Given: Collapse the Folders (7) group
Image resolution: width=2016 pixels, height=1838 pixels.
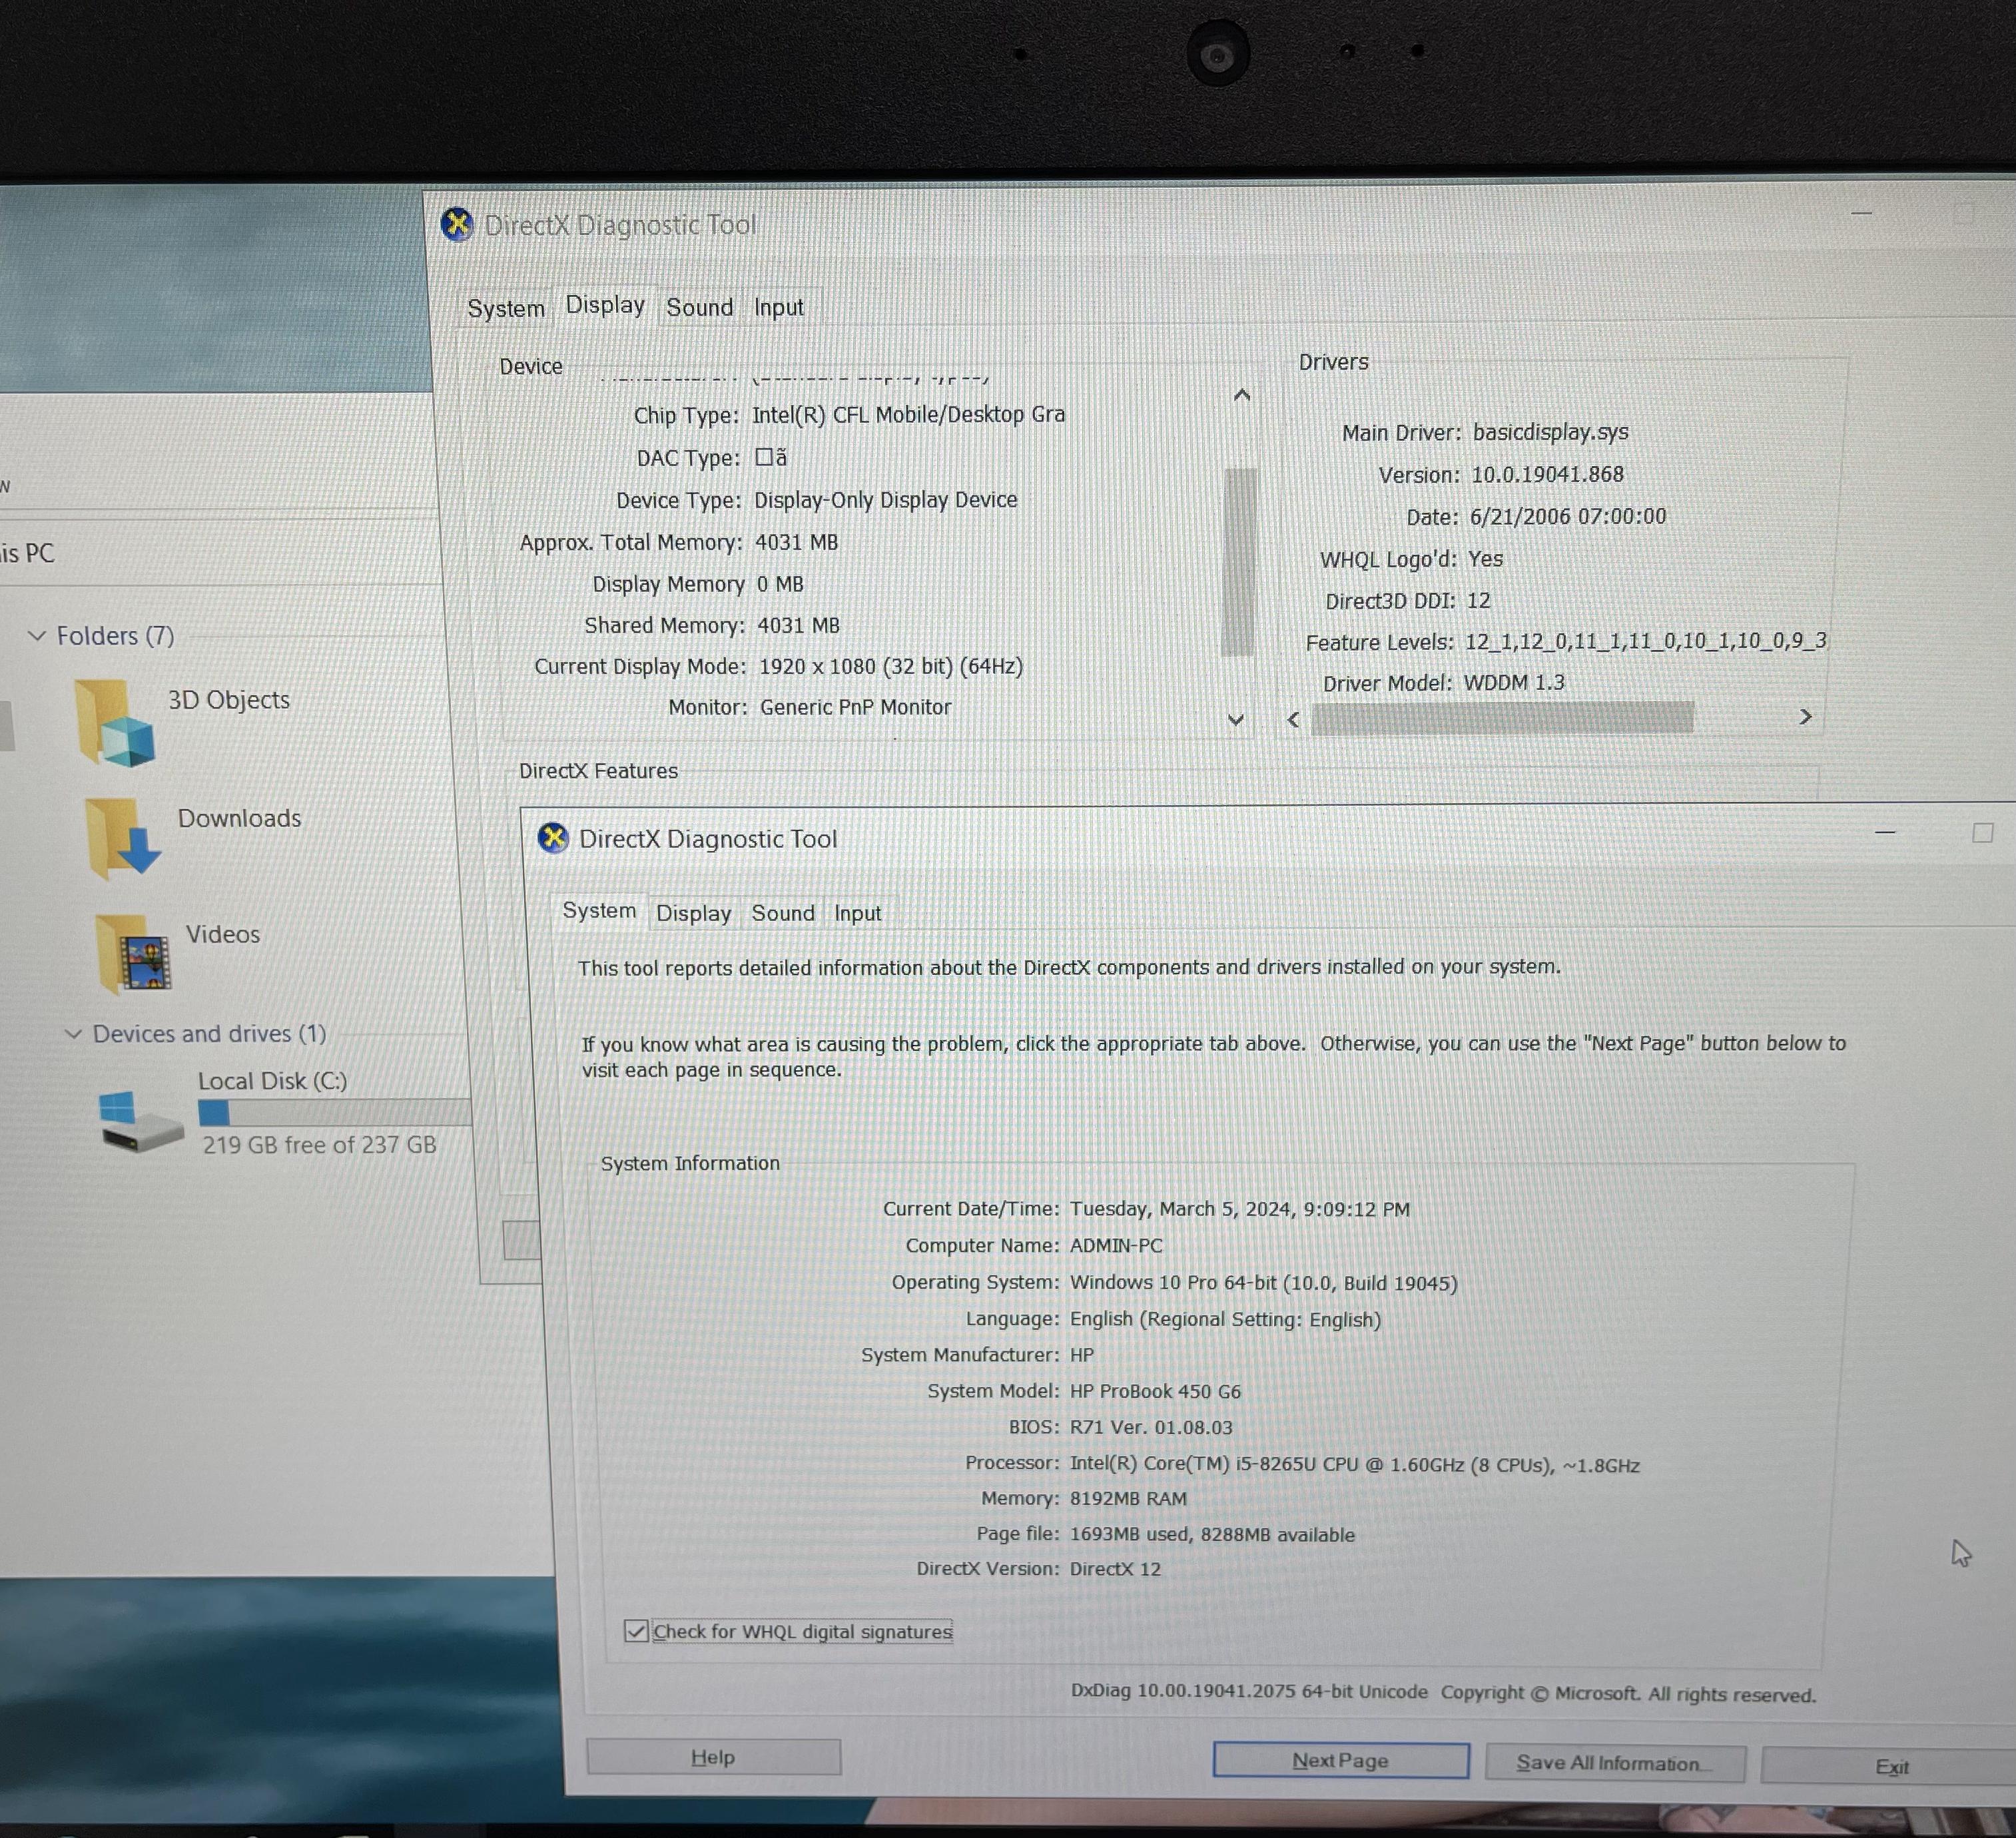Looking at the screenshot, I should (37, 635).
